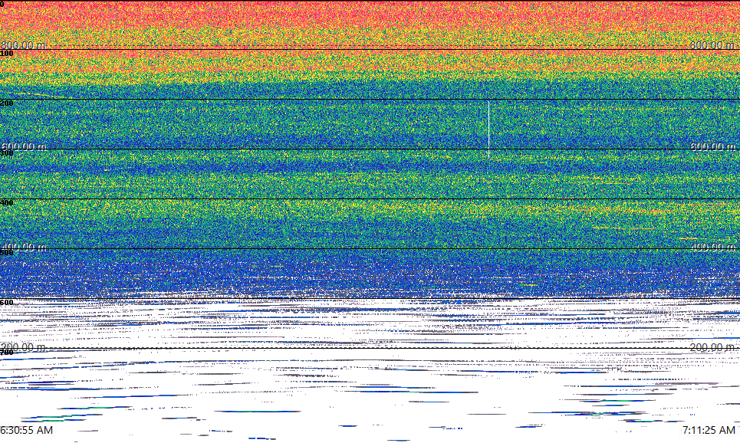The height and width of the screenshot is (443, 740).
Task: Click the 100 range scale label
Action: pos(7,54)
